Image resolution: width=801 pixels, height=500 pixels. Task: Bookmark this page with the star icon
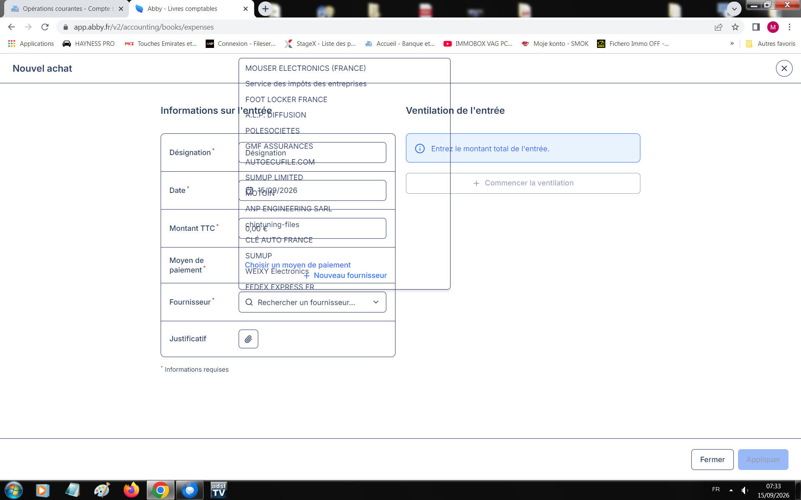coord(735,27)
